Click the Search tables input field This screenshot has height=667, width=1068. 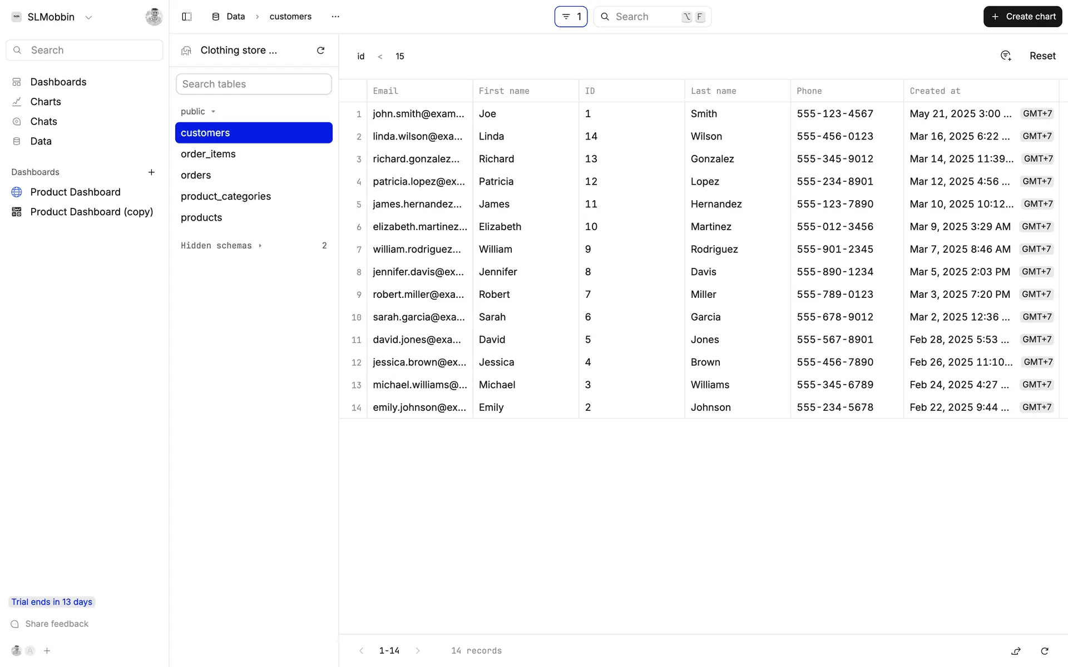[x=254, y=84]
